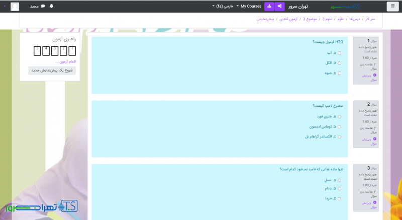Choose b. توماس ادیسون for question 2
The height and width of the screenshot is (220, 402).
coord(340,127)
